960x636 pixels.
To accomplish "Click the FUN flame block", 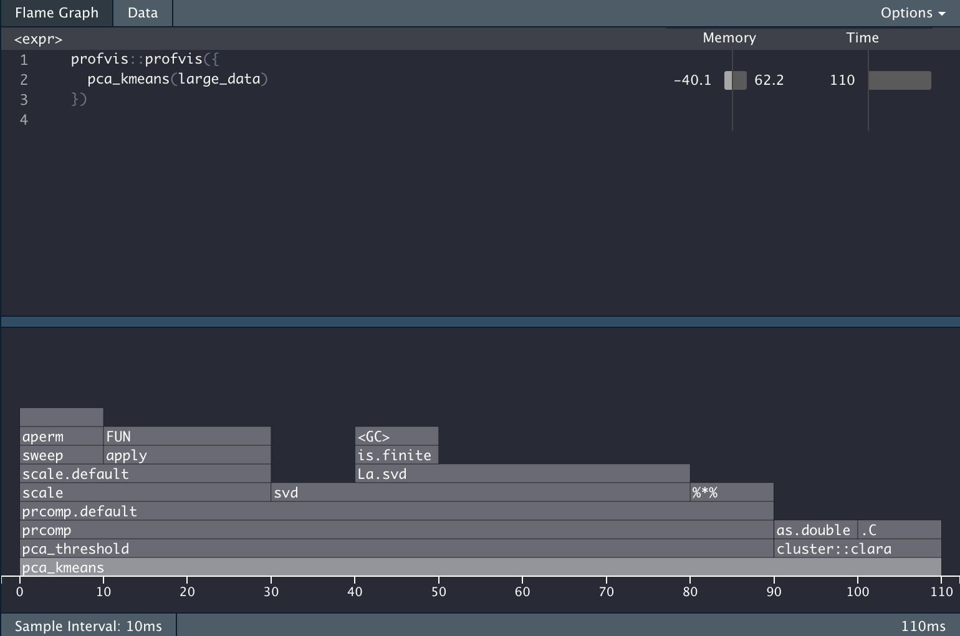I will coord(187,436).
